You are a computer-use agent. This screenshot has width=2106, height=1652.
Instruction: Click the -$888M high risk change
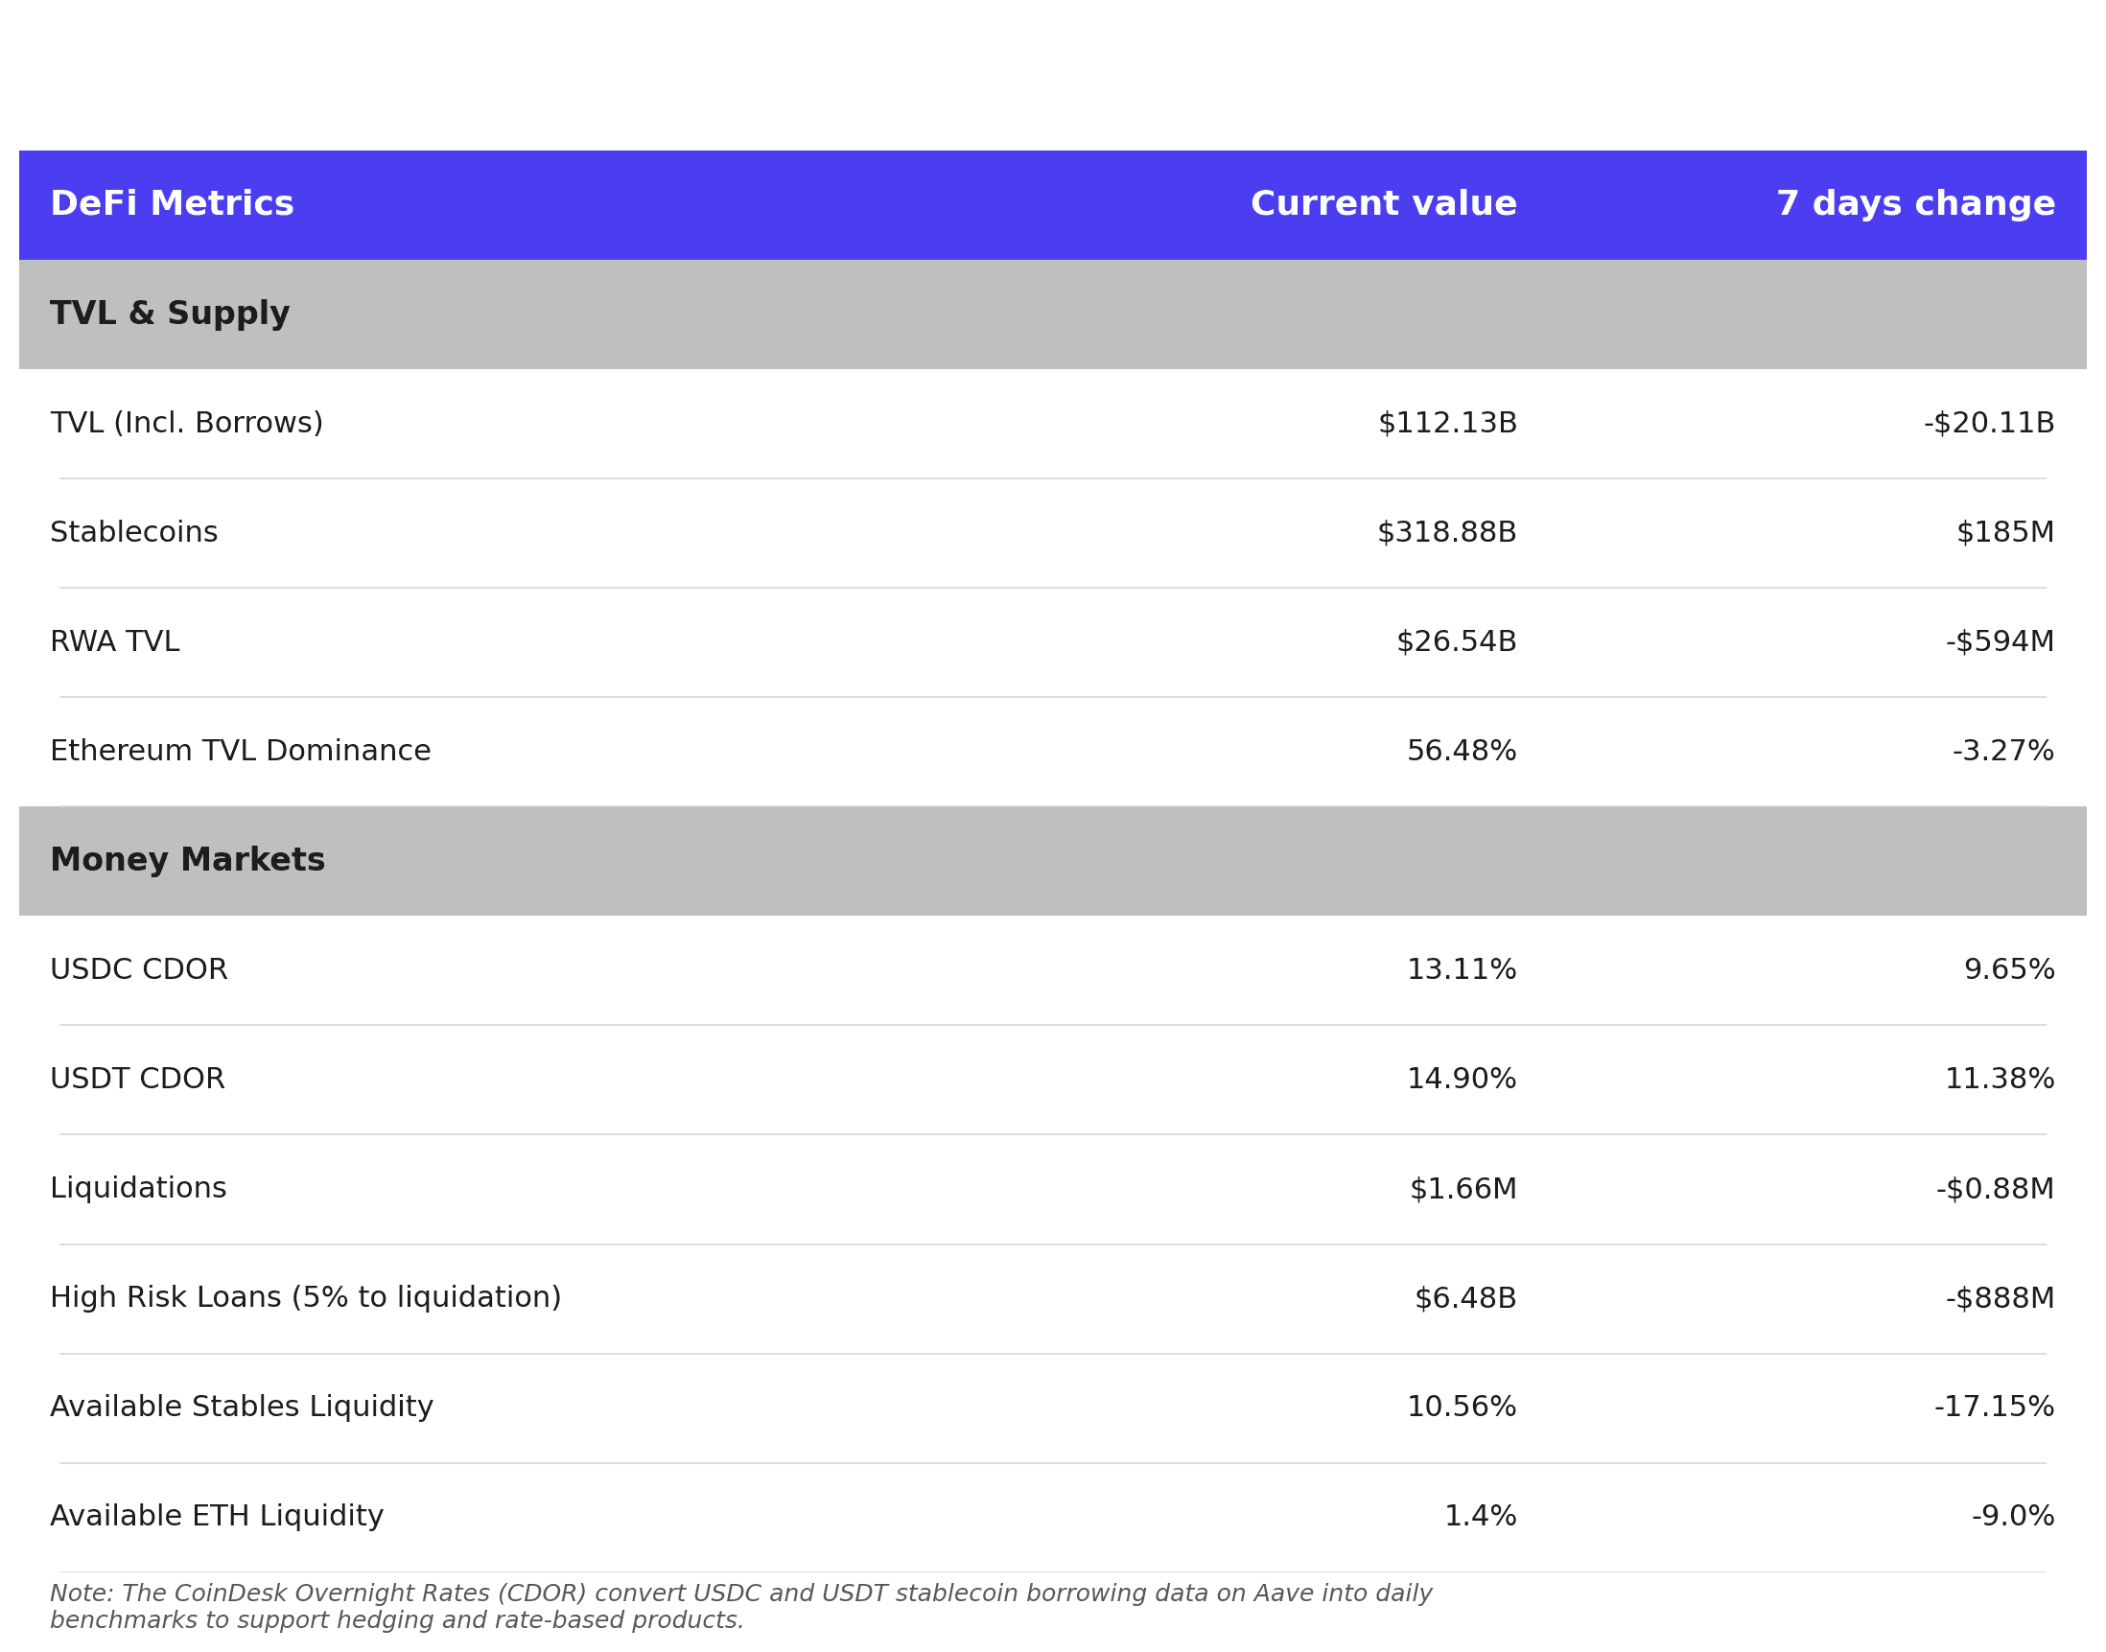pos(1999,1298)
